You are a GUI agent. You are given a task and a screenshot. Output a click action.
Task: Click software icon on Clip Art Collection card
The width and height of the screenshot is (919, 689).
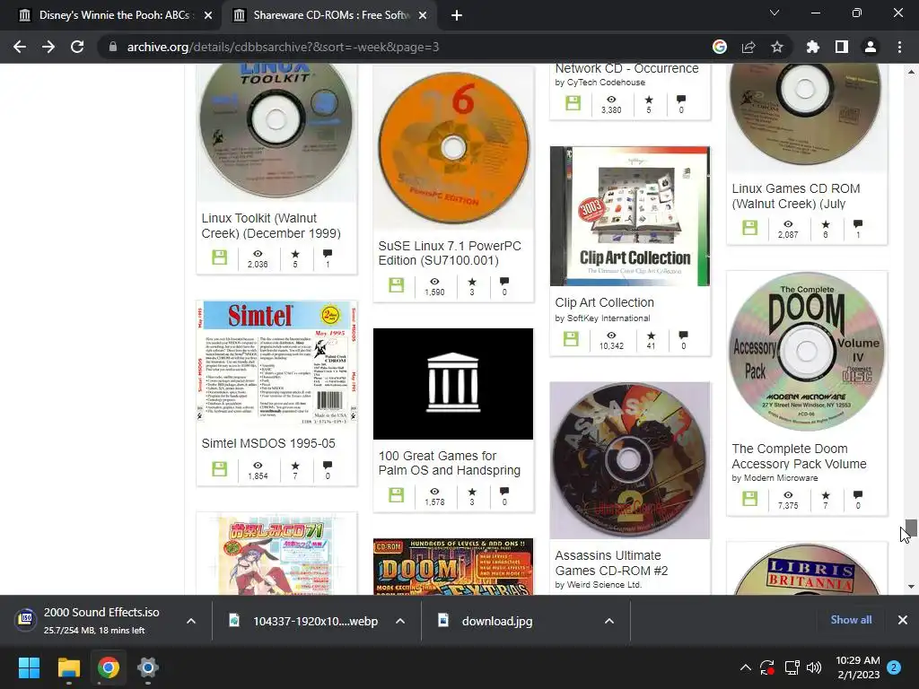click(x=571, y=338)
